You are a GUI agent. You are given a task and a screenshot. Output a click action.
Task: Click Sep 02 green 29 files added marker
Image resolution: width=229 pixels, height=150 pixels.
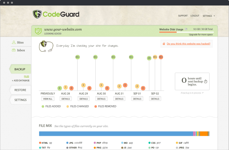[x=149, y=58]
